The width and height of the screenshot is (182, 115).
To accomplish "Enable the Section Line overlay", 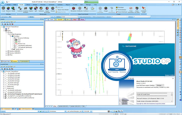I will (x=15, y=44).
